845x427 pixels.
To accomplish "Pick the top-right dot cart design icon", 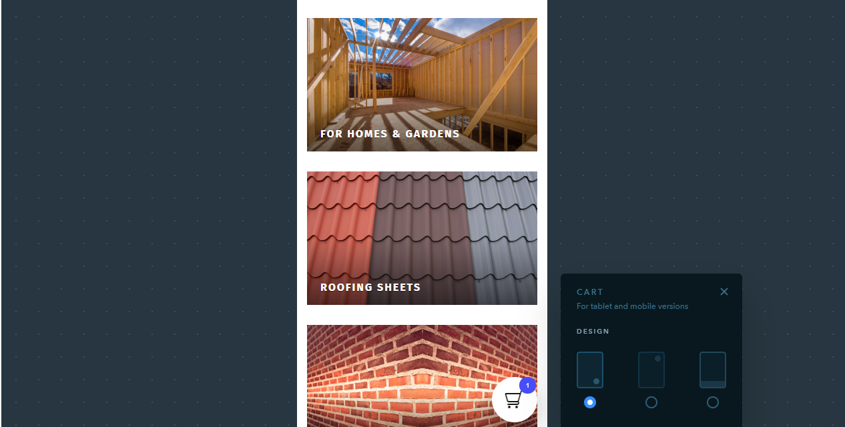I will (x=651, y=370).
